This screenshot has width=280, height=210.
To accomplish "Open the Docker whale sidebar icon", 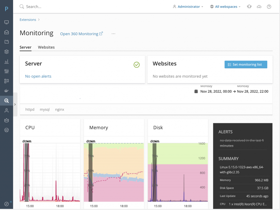I will coord(7,91).
